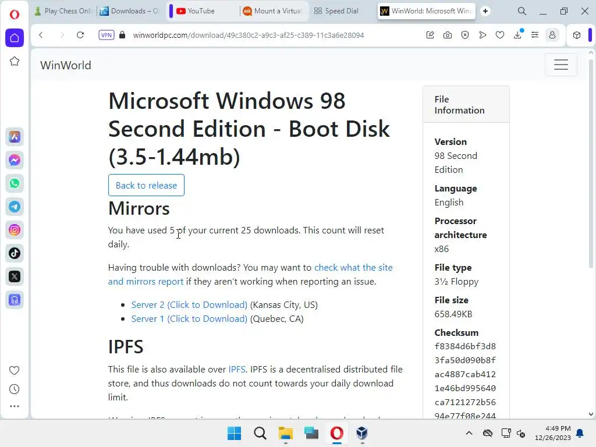Open Telegram in sidebar
The height and width of the screenshot is (447, 596).
[x=15, y=207]
